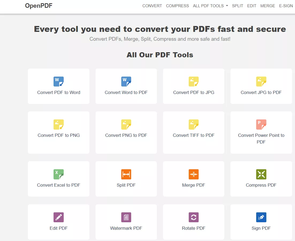This screenshot has width=295, height=241.
Task: Click the Convert PDF to JPG image icon
Action: 193,81
